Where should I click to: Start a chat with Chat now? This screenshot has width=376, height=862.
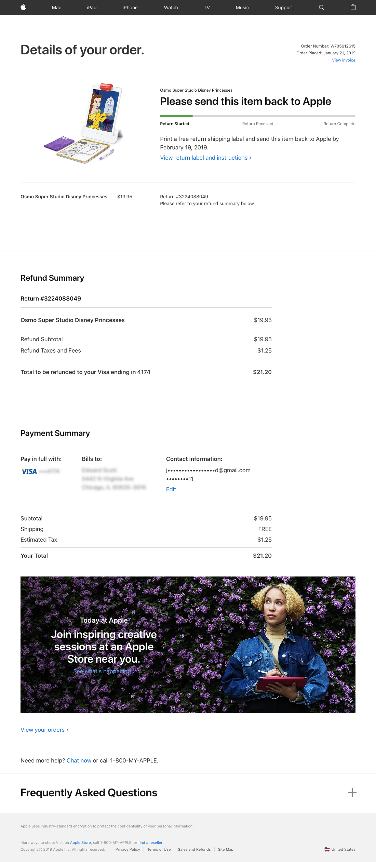click(79, 760)
